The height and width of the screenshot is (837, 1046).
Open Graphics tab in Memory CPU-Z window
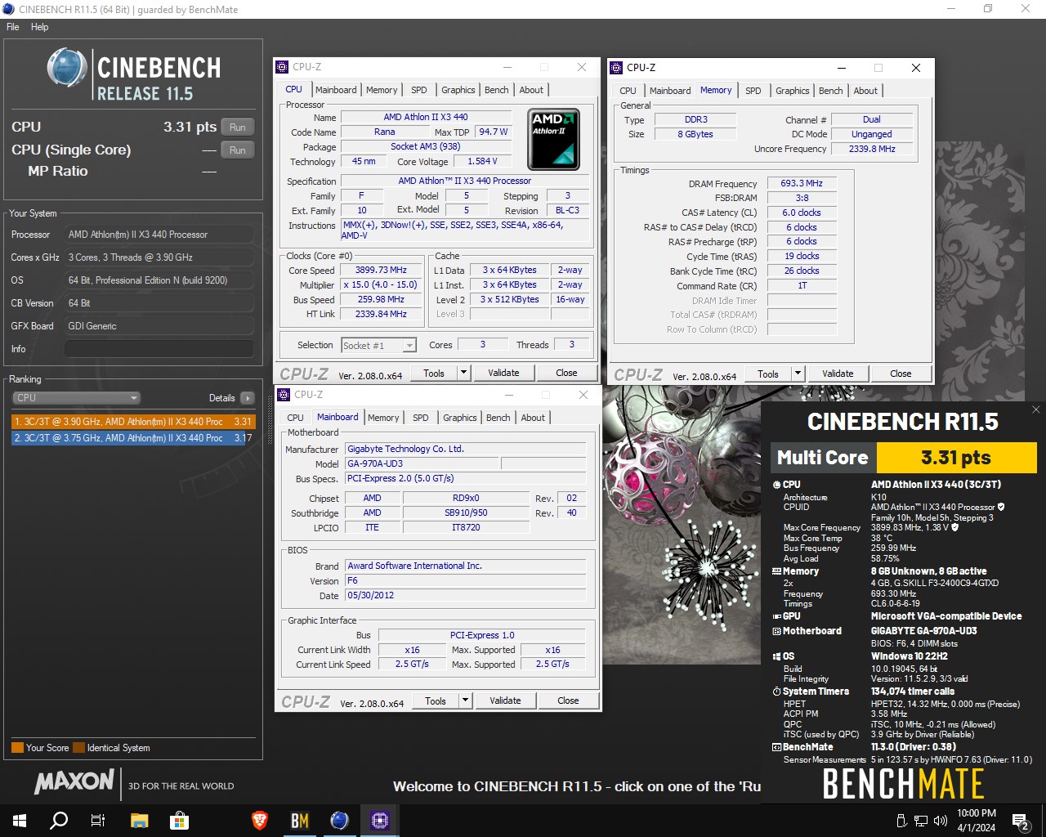(793, 91)
